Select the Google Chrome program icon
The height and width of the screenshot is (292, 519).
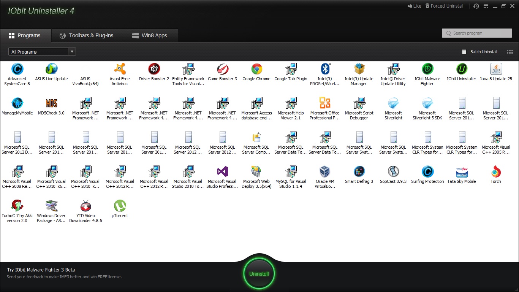256,70
